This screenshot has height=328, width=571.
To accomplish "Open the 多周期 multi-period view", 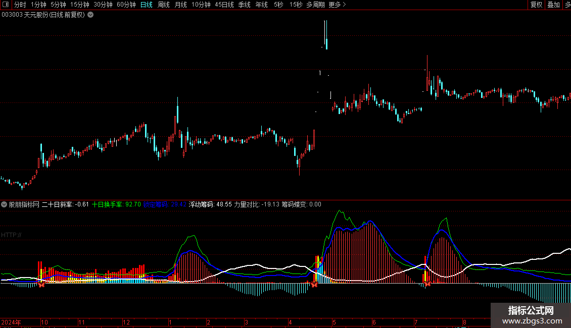I will pyautogui.click(x=315, y=5).
